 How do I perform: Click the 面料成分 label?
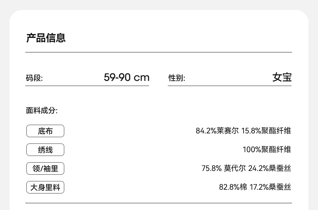(42, 111)
